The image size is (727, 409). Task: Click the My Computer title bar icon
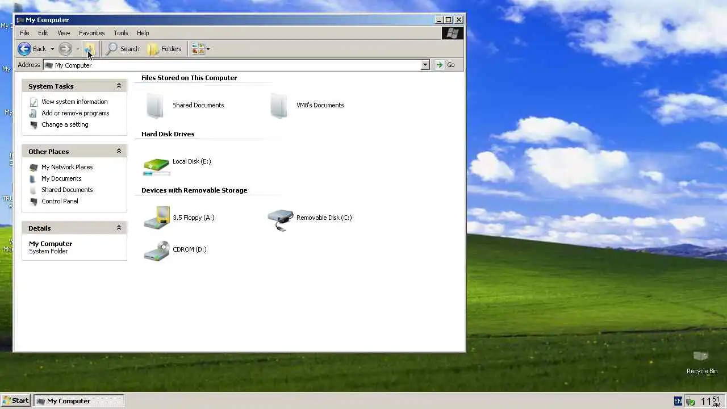(20, 20)
